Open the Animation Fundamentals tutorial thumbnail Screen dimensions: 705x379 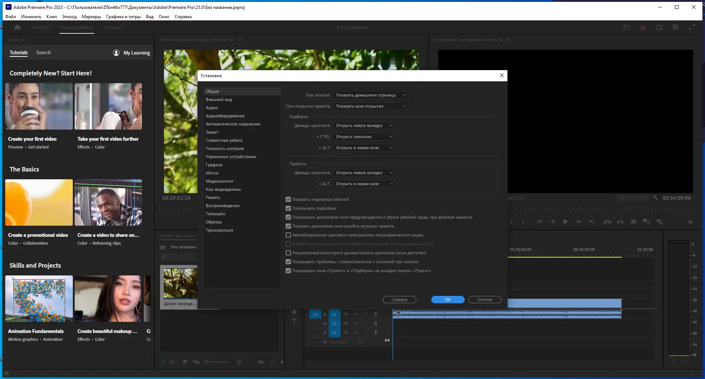click(x=39, y=298)
